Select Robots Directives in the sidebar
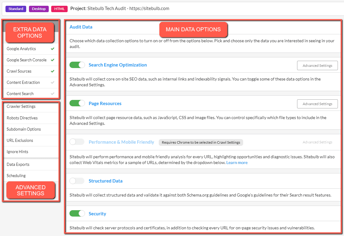344x236 pixels. [31, 118]
